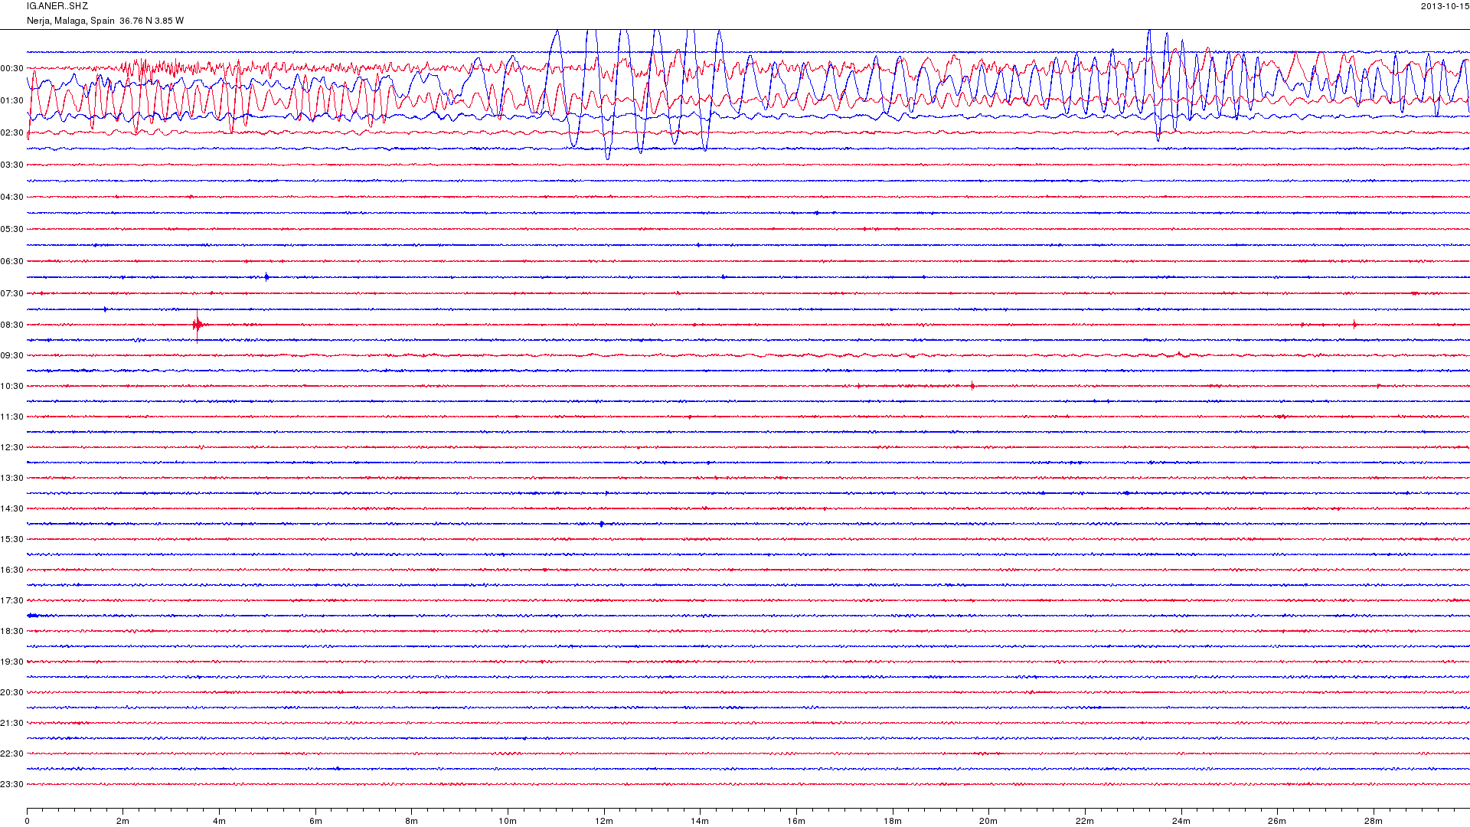Image resolution: width=1470 pixels, height=827 pixels.
Task: Inspect the blue blip on the trace below 14:30
Action: [x=602, y=524]
